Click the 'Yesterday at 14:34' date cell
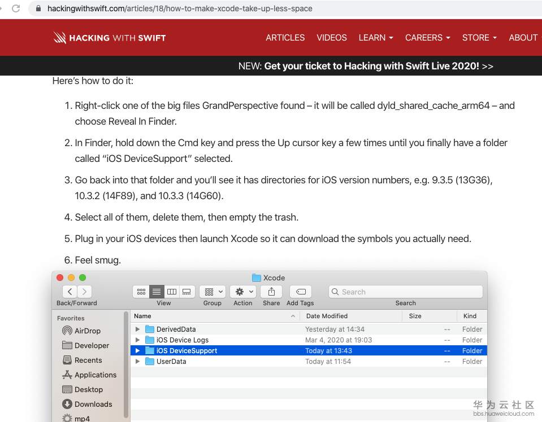The height and width of the screenshot is (422, 542). (x=335, y=329)
